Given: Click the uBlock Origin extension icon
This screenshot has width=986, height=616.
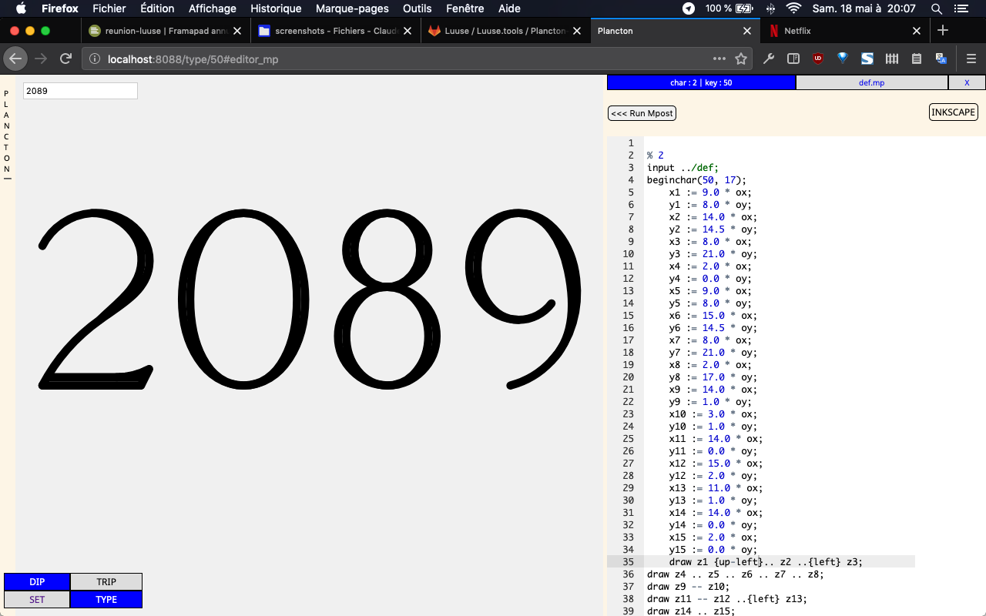Looking at the screenshot, I should (818, 59).
